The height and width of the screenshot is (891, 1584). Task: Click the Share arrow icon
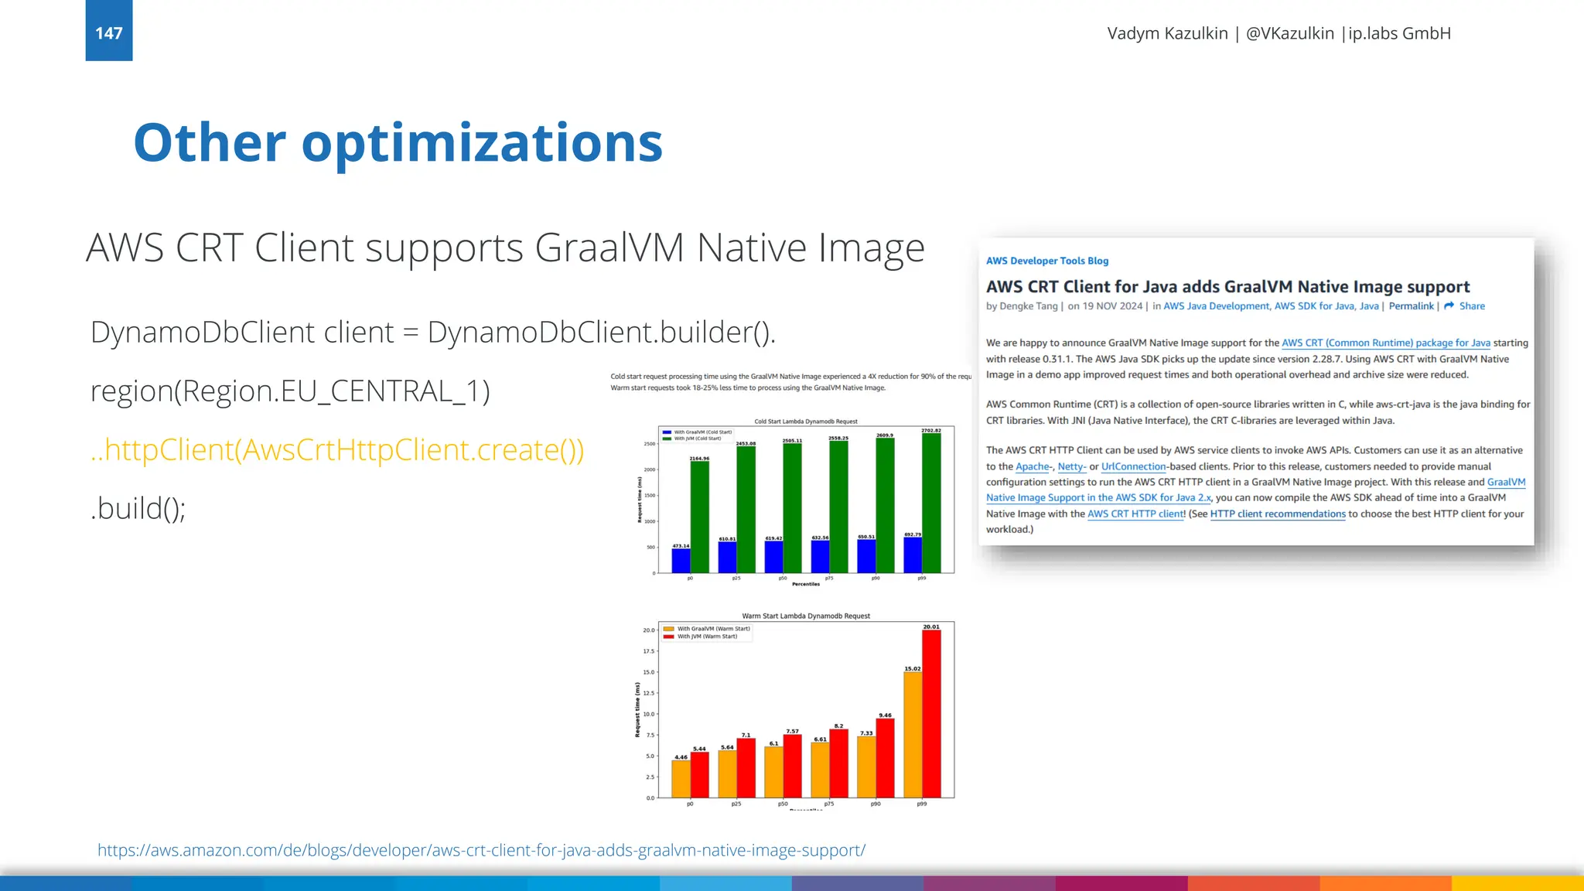pos(1449,306)
